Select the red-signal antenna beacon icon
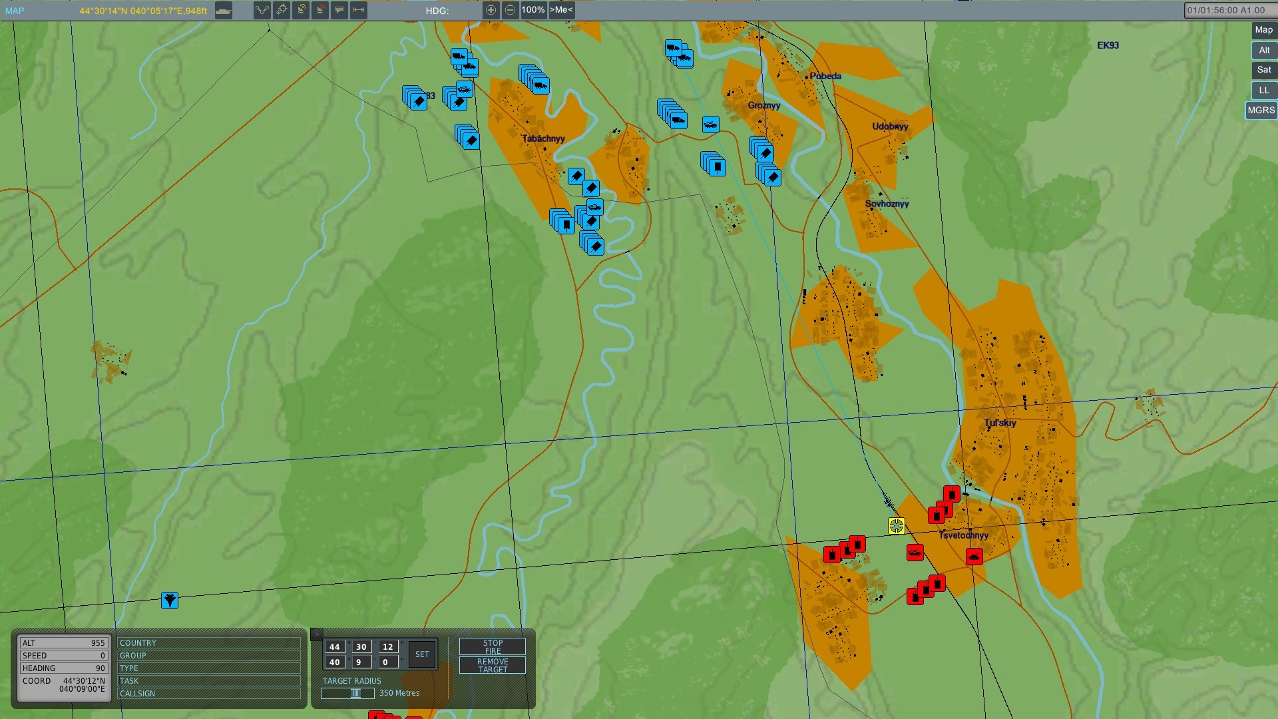This screenshot has width=1278, height=719. pyautogui.click(x=319, y=11)
